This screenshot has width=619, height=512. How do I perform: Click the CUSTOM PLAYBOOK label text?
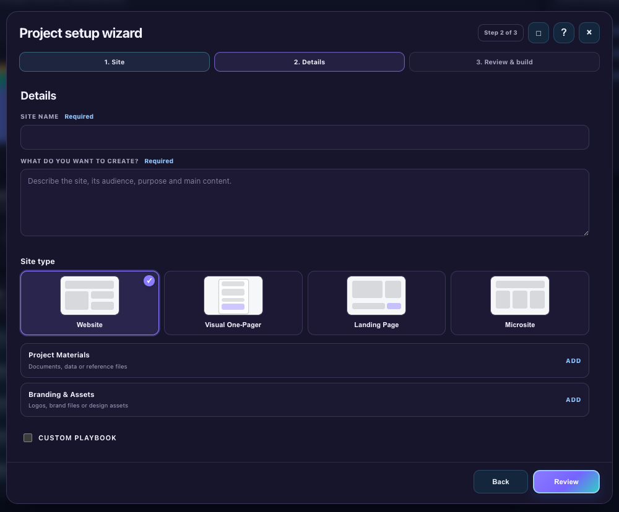tap(77, 438)
